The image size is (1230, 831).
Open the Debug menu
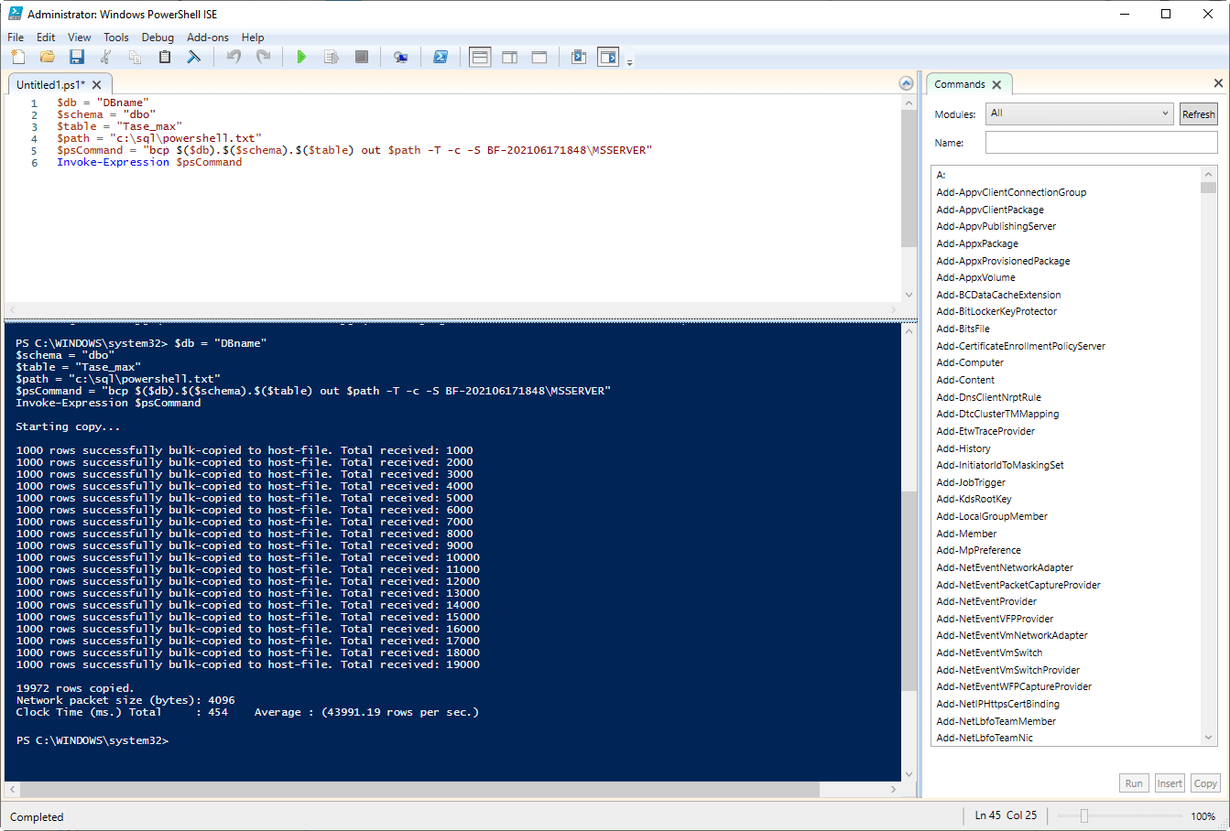point(158,38)
